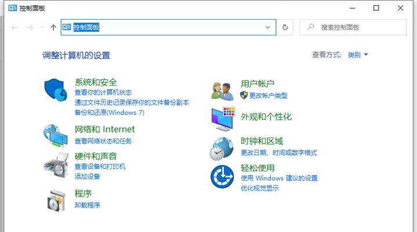Open the recent locations dropdown arrow
The width and height of the screenshot is (417, 232).
[x=42, y=27]
